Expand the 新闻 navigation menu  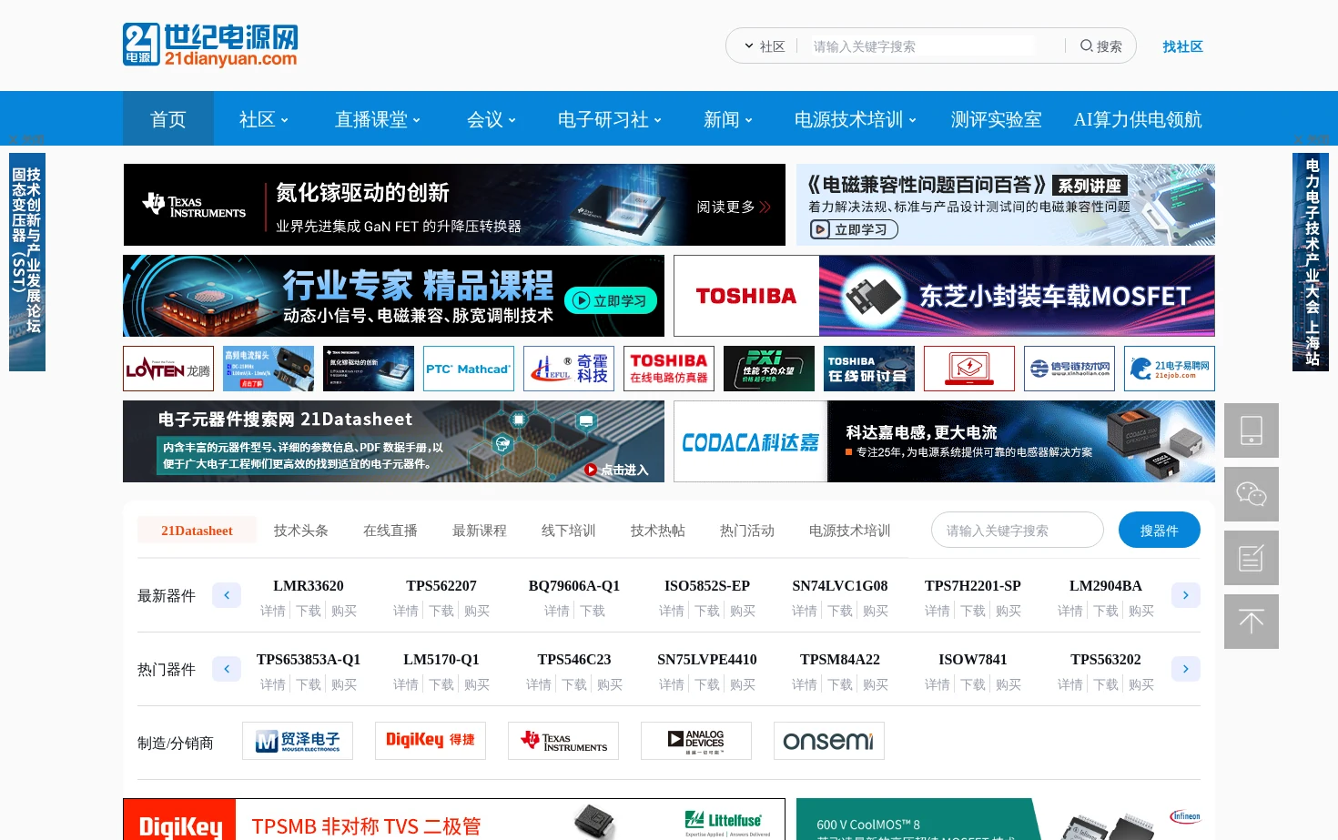point(728,119)
